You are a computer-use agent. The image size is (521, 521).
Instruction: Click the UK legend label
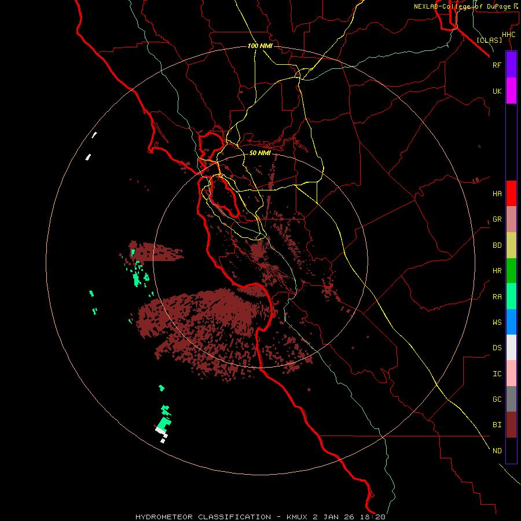497,91
